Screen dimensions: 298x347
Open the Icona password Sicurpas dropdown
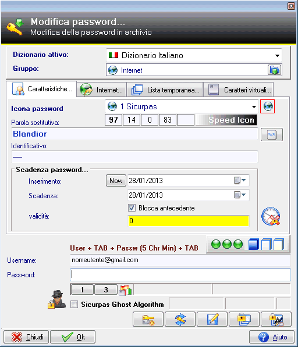tap(254, 107)
